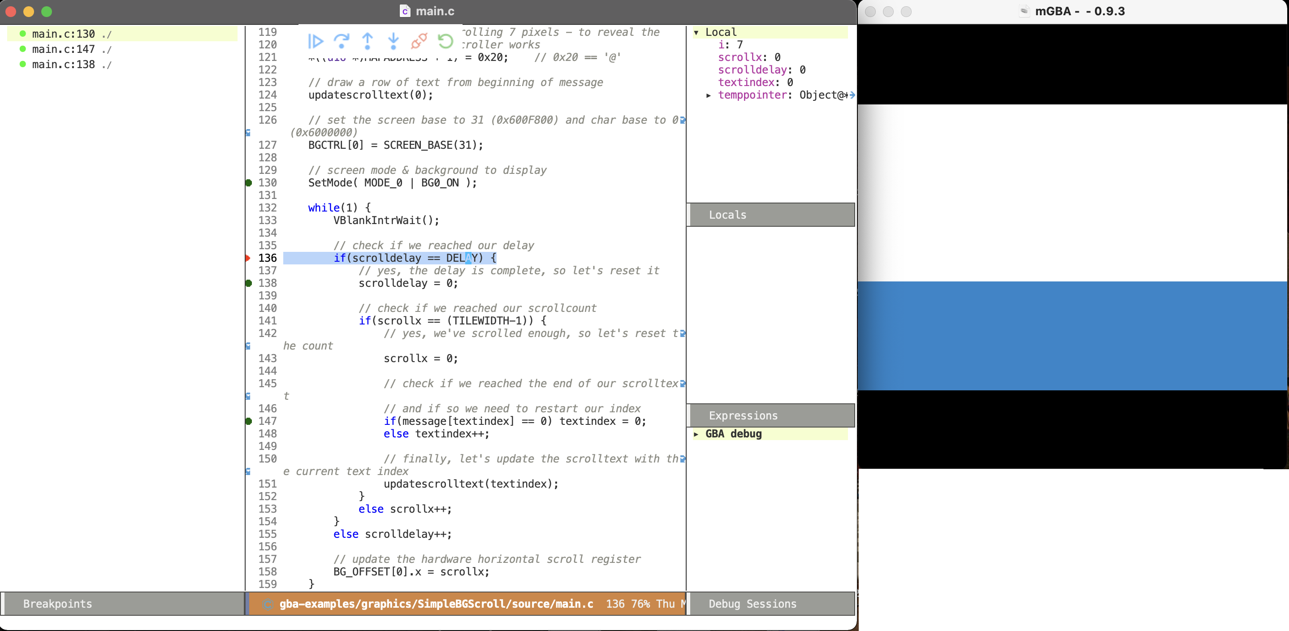Toggle breakpoint dot at line 130 gutter
1289x631 pixels.
click(249, 183)
